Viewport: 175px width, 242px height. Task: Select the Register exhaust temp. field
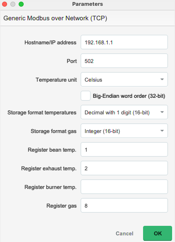click(x=124, y=168)
